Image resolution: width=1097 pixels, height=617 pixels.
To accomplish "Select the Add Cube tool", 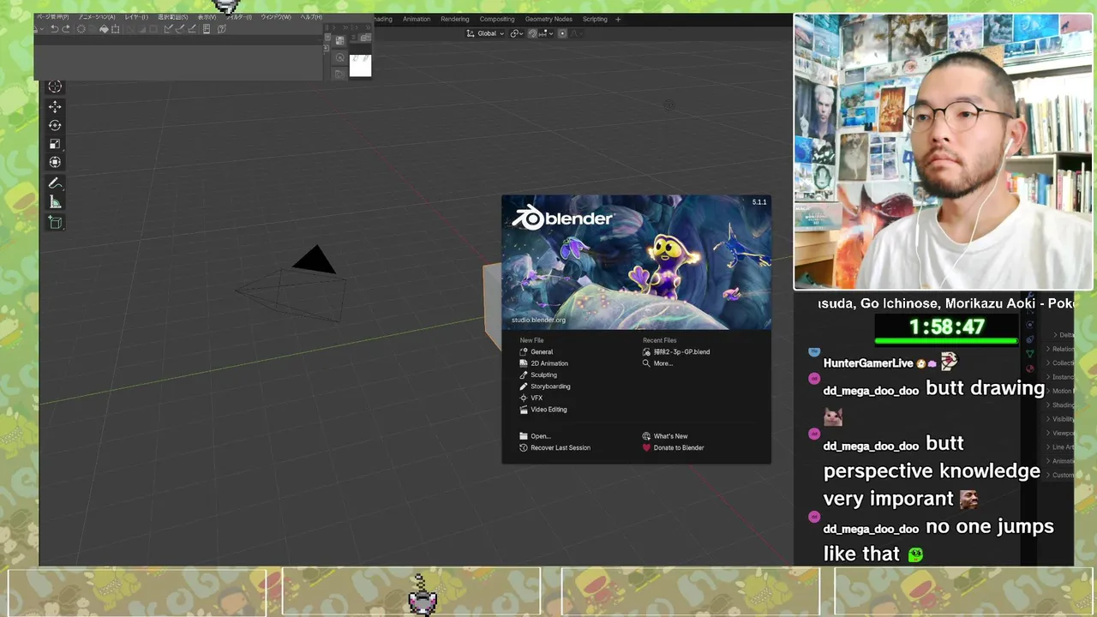I will pyautogui.click(x=55, y=223).
